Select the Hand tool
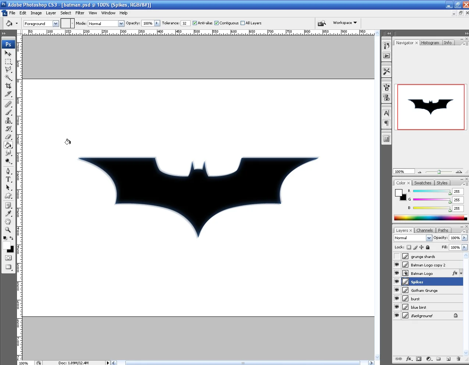This screenshot has height=365, width=469. (x=8, y=222)
